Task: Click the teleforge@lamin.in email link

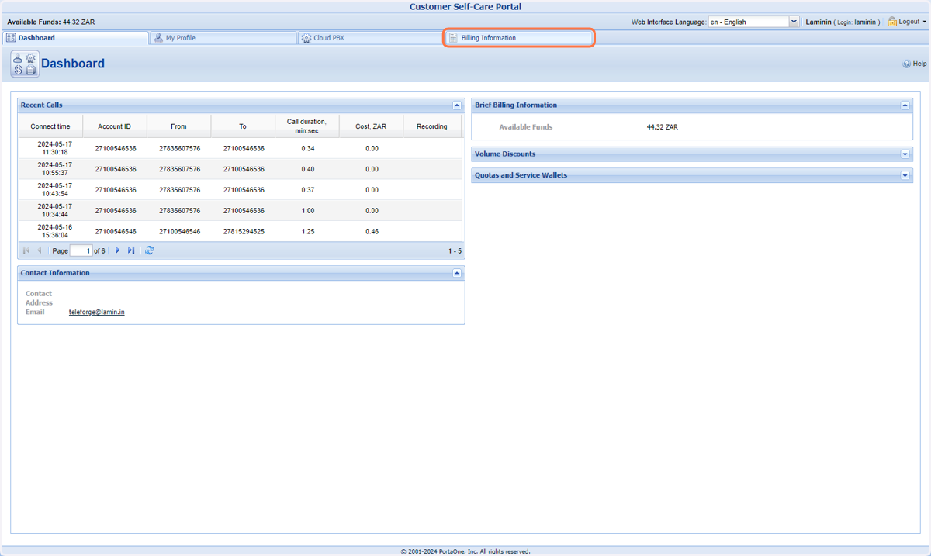Action: (x=97, y=312)
